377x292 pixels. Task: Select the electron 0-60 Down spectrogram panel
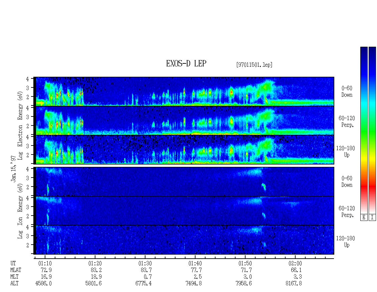coord(185,91)
